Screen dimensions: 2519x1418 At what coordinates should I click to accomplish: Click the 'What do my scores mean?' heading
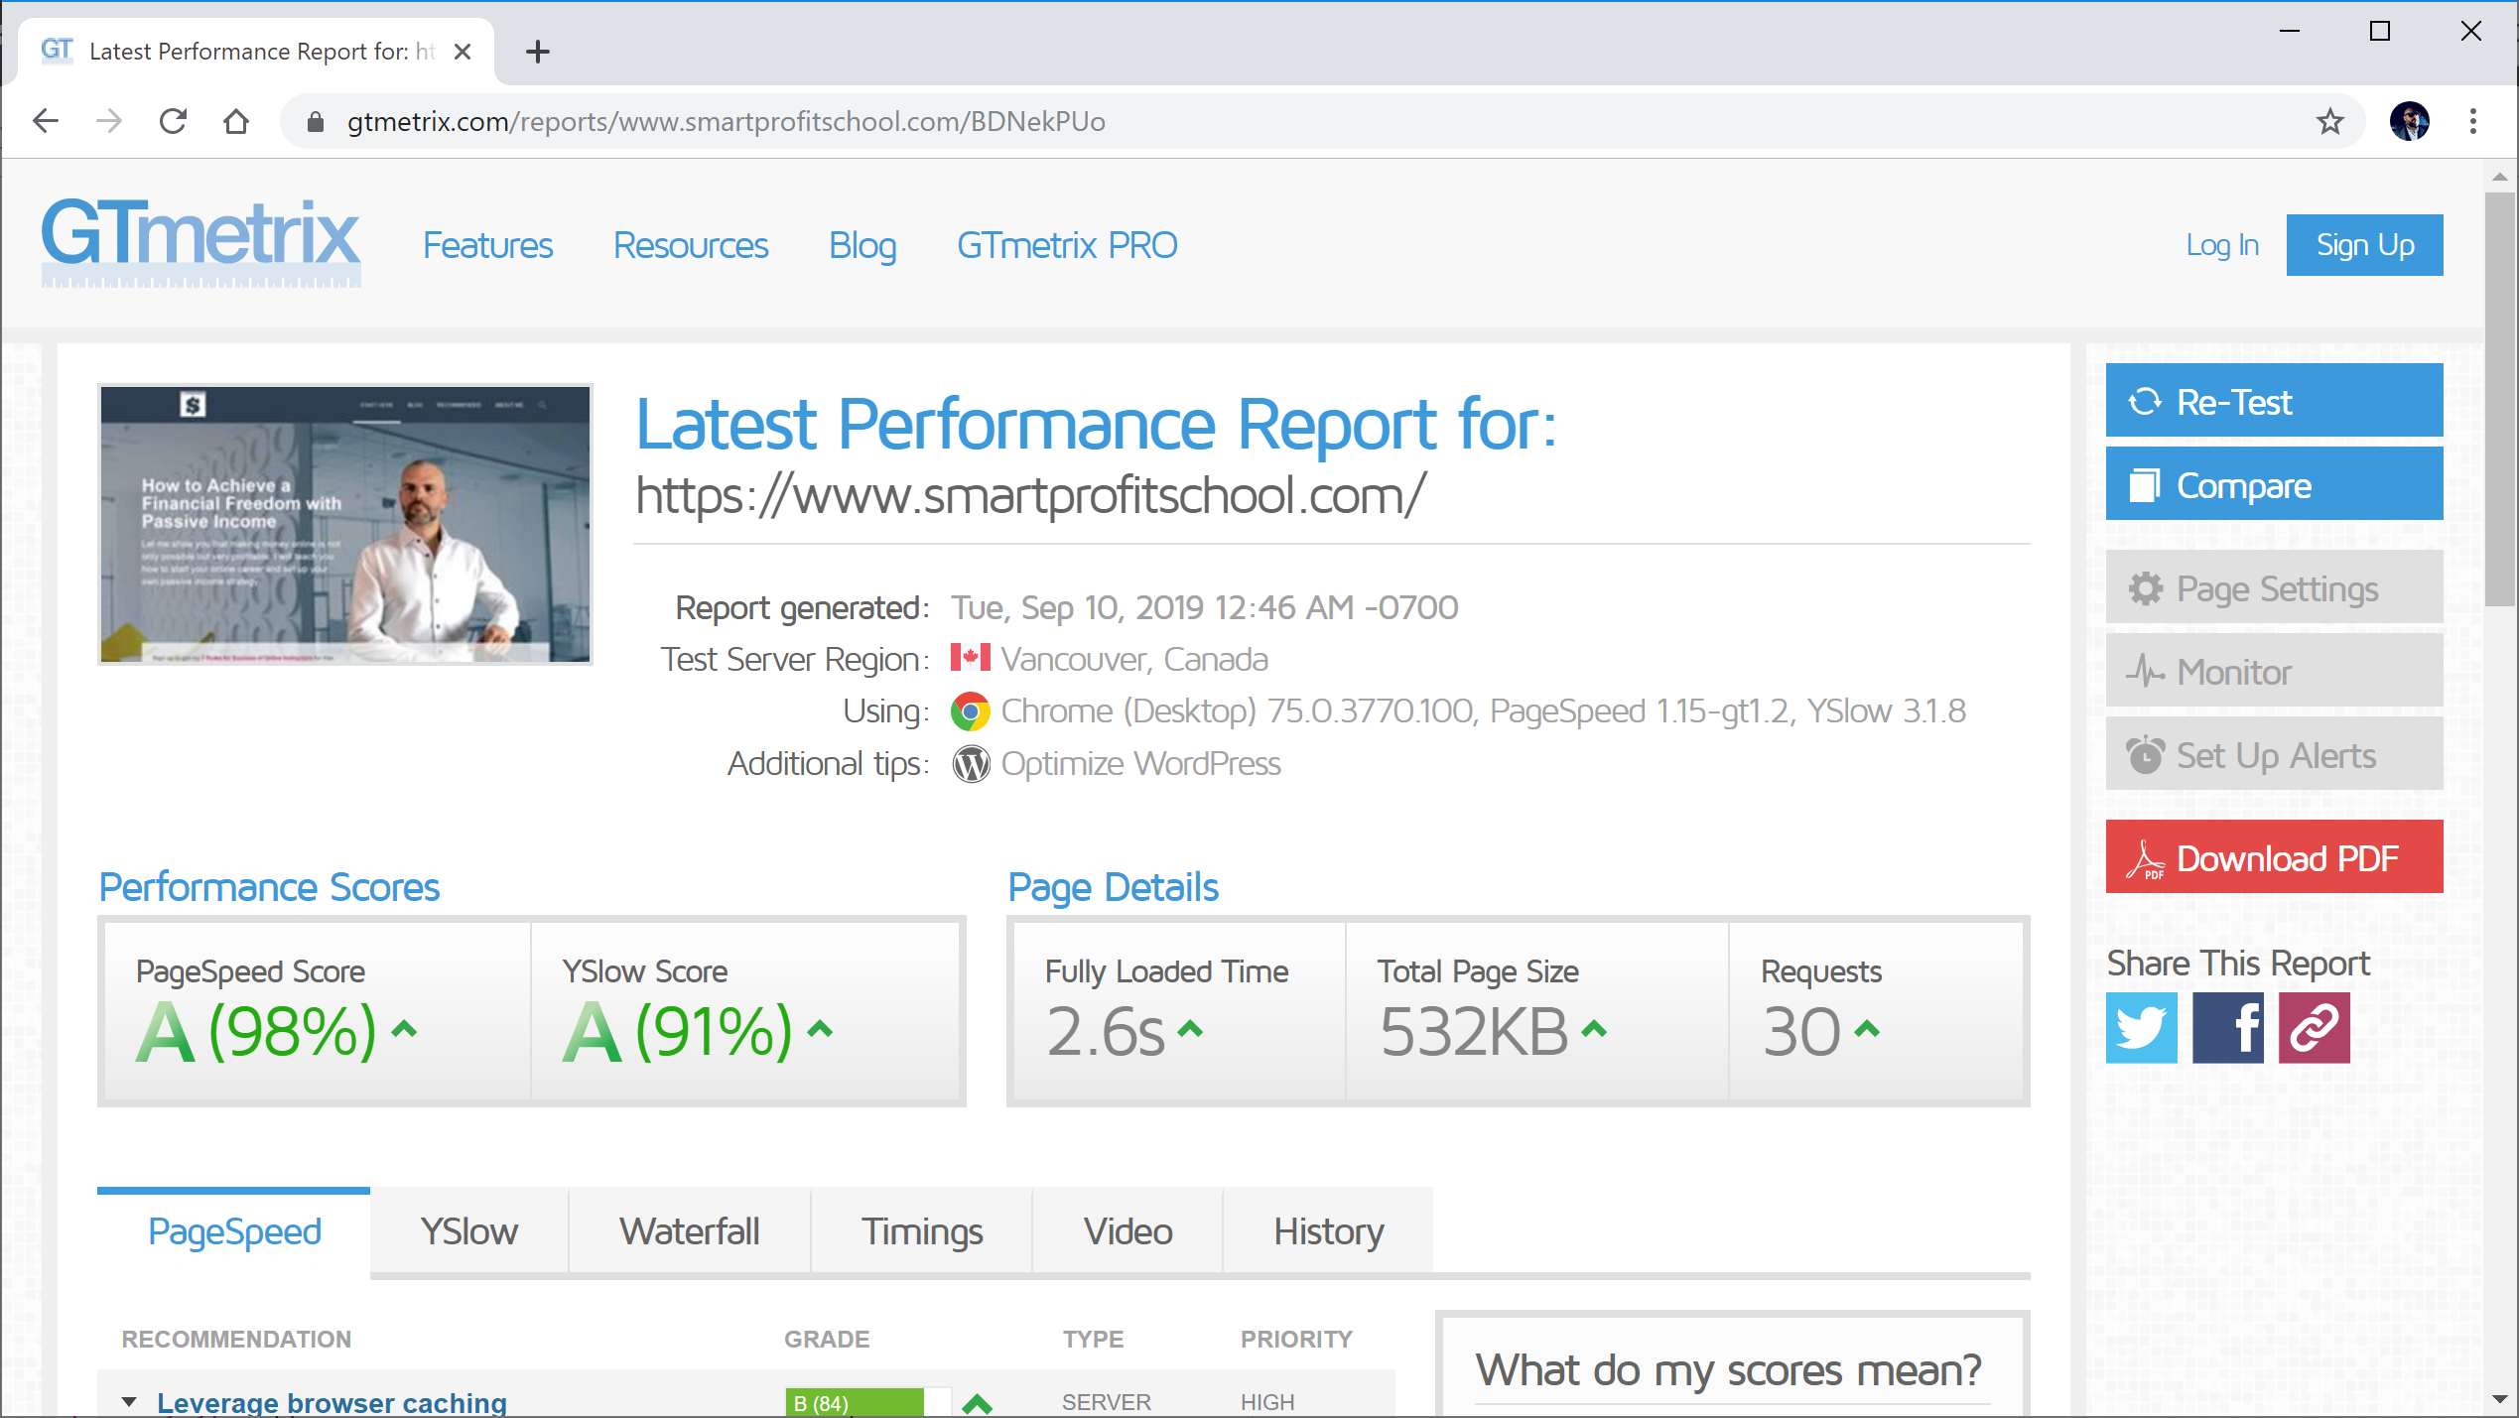tap(1728, 1370)
